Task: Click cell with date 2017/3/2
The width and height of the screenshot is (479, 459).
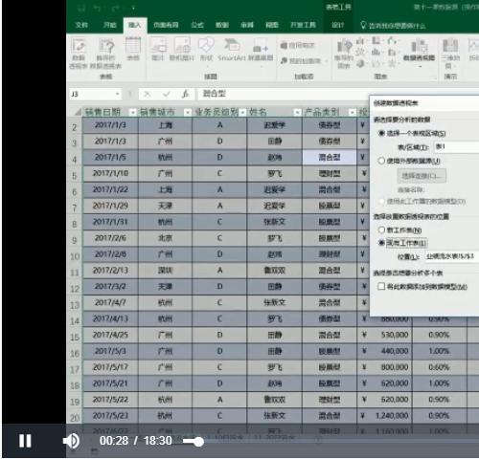Action: click(110, 287)
